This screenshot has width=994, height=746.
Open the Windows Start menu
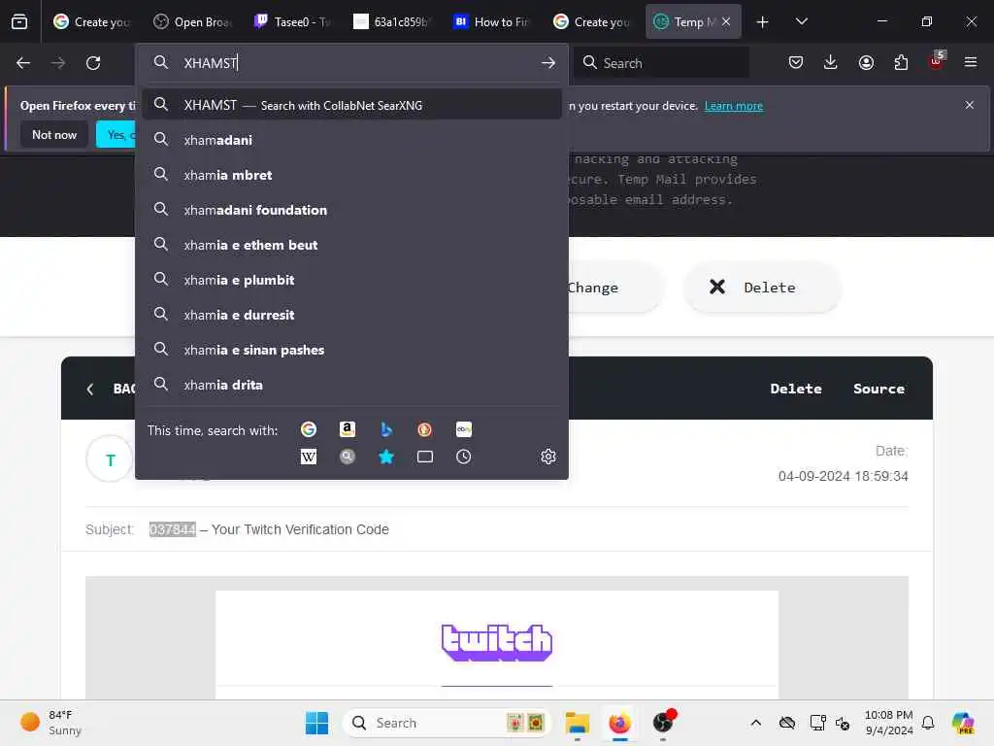(x=316, y=723)
